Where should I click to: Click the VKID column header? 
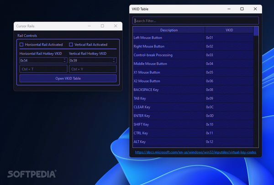coord(229,30)
